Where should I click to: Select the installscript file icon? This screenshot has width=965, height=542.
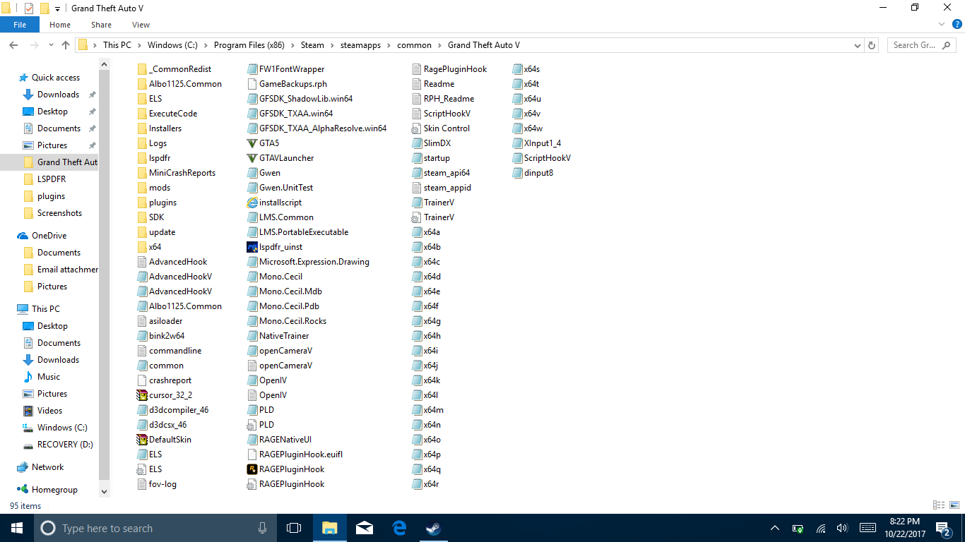click(x=252, y=203)
